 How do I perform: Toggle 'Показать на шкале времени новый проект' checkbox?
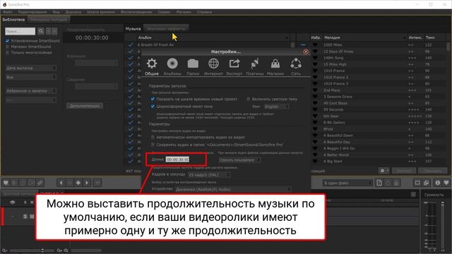(x=153, y=99)
